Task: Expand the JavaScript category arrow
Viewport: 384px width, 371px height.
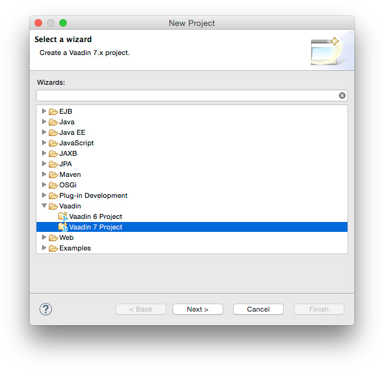Action: coord(44,142)
